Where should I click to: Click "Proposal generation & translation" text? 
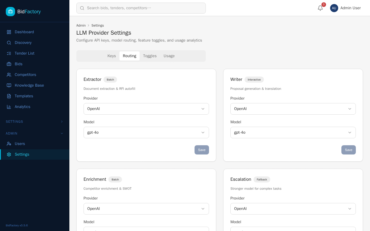click(x=256, y=89)
